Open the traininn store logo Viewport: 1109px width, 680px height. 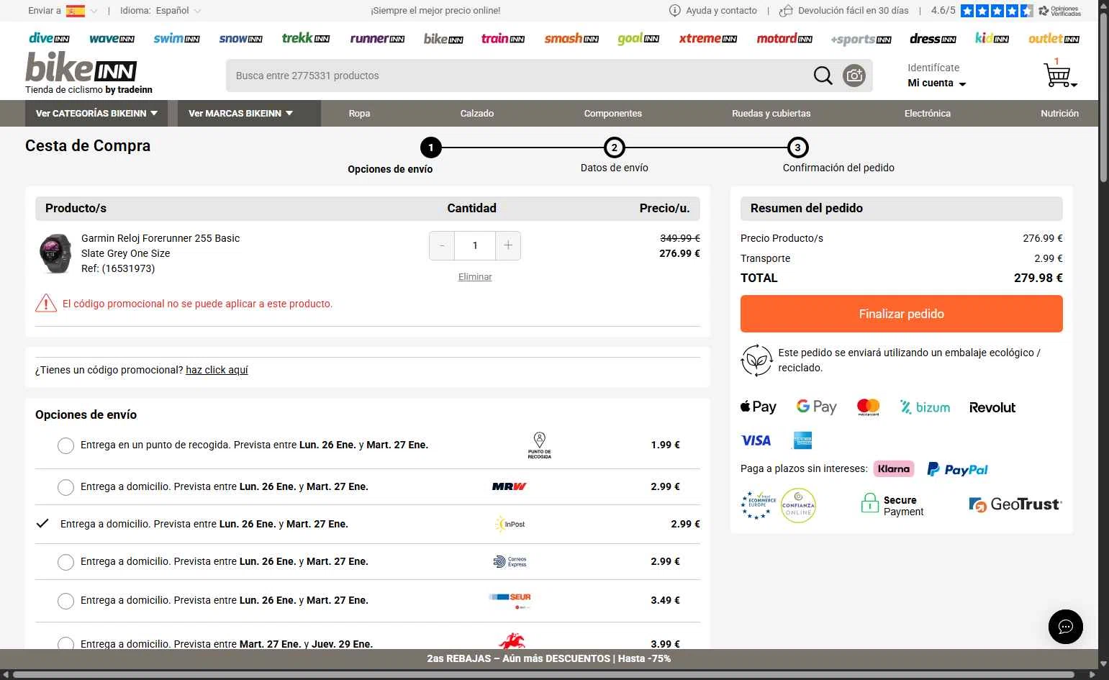[503, 39]
